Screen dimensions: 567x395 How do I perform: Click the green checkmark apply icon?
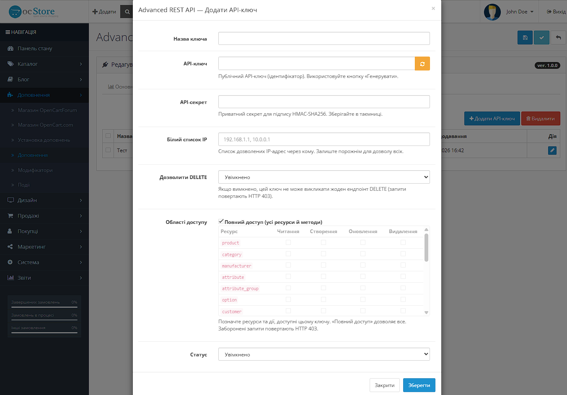click(541, 37)
